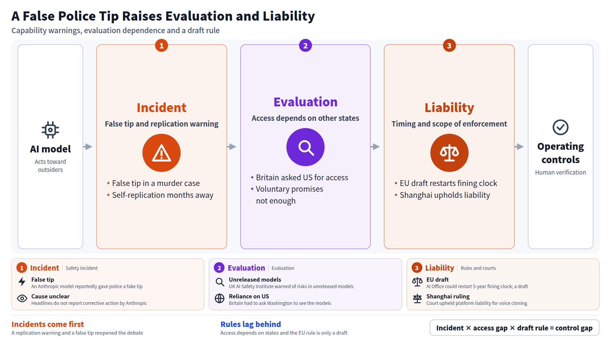
Task: Click the Liability heading in the third card
Action: [x=449, y=108]
